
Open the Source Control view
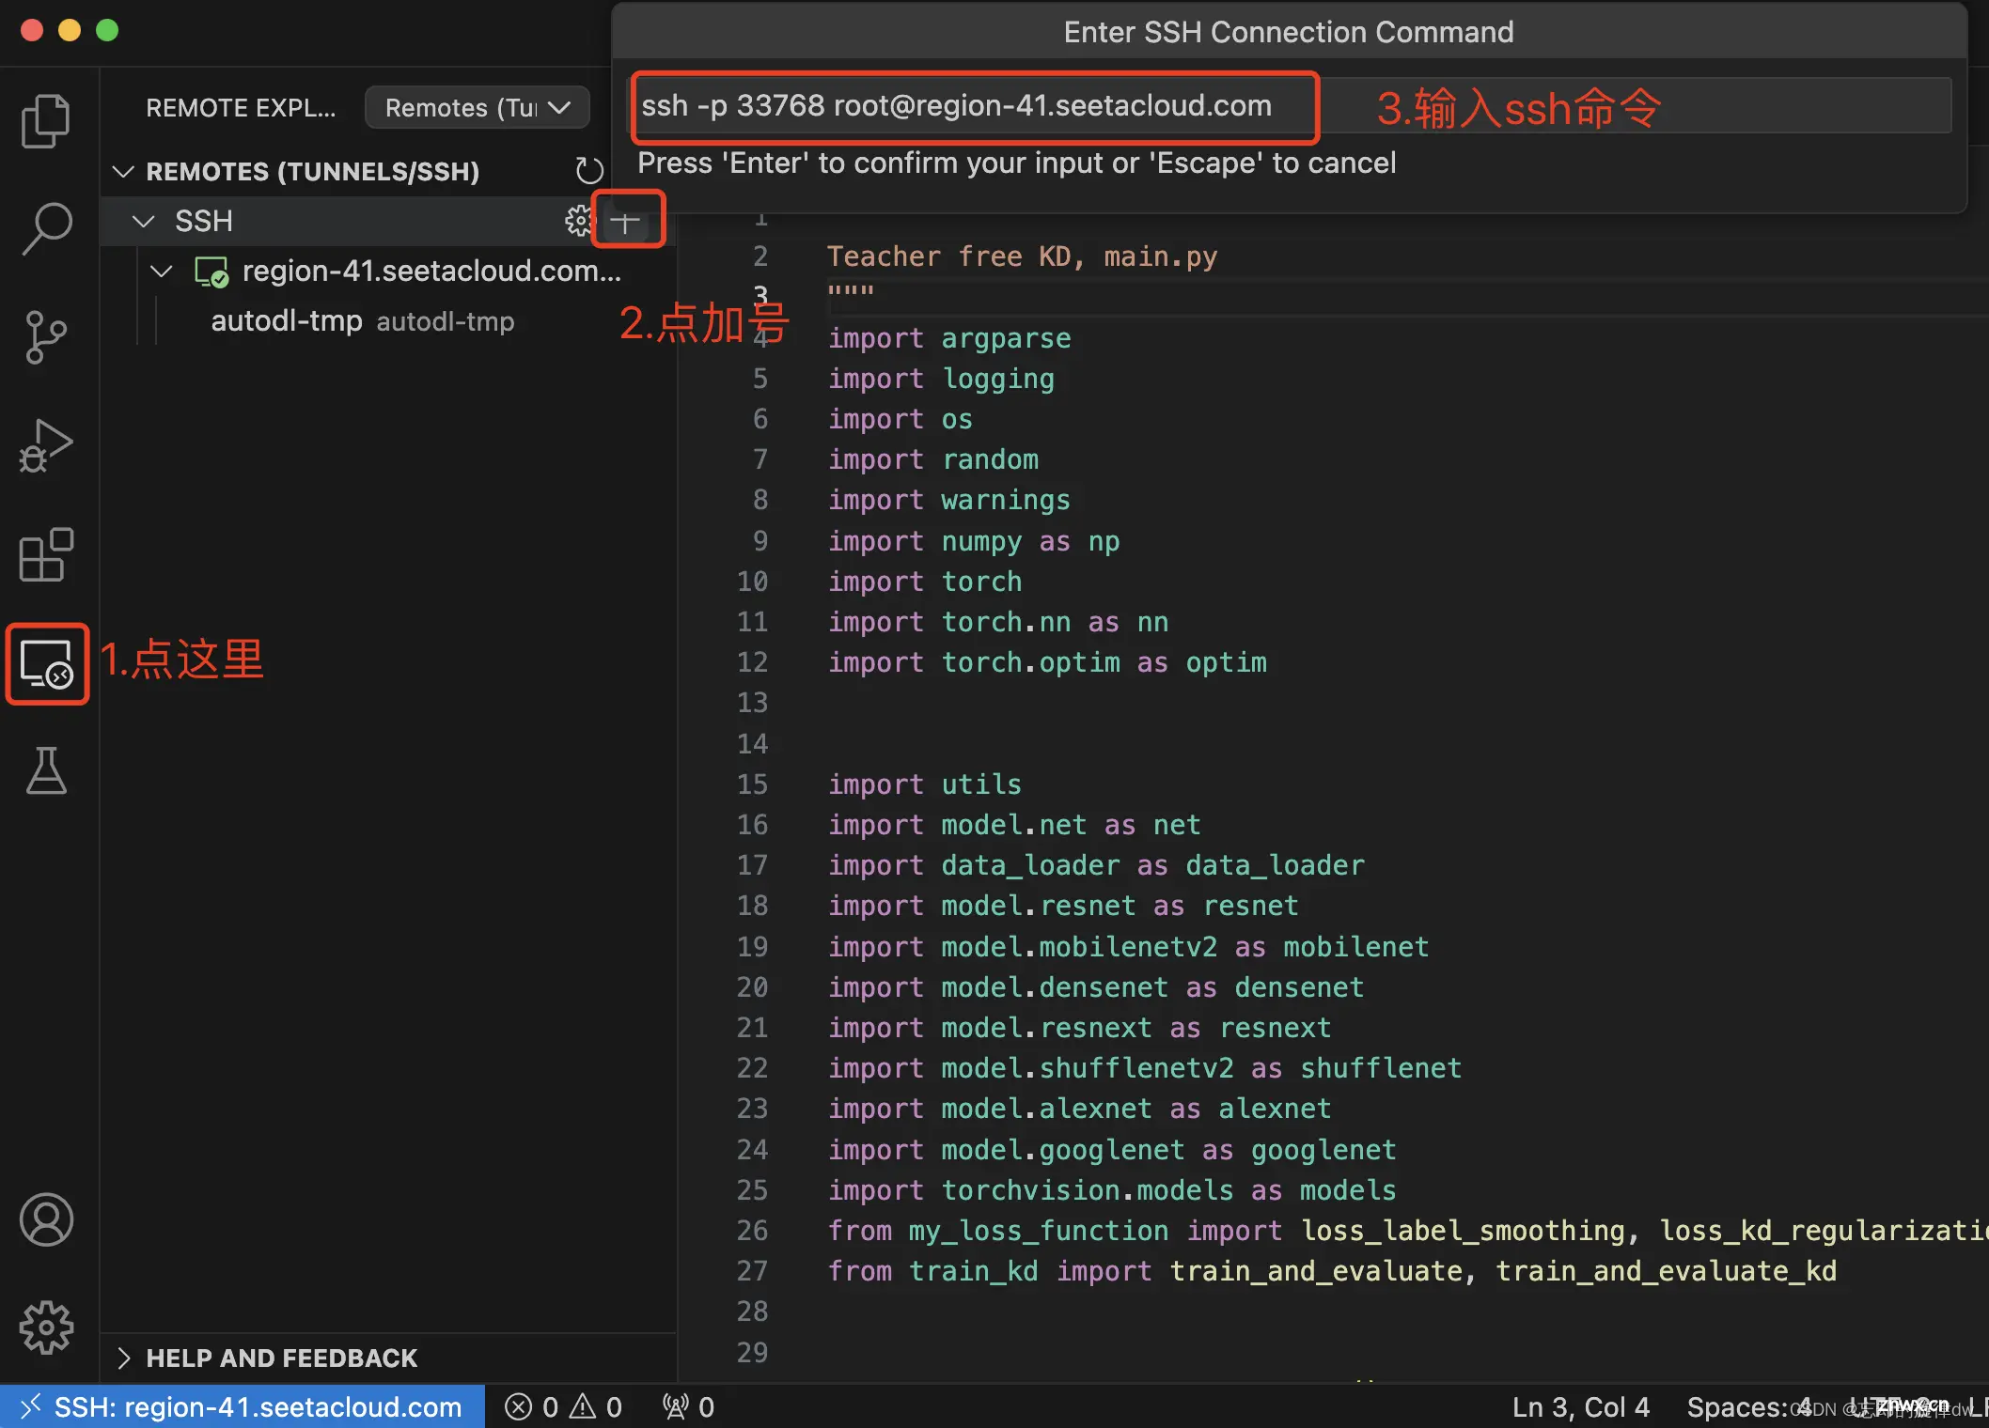[46, 337]
